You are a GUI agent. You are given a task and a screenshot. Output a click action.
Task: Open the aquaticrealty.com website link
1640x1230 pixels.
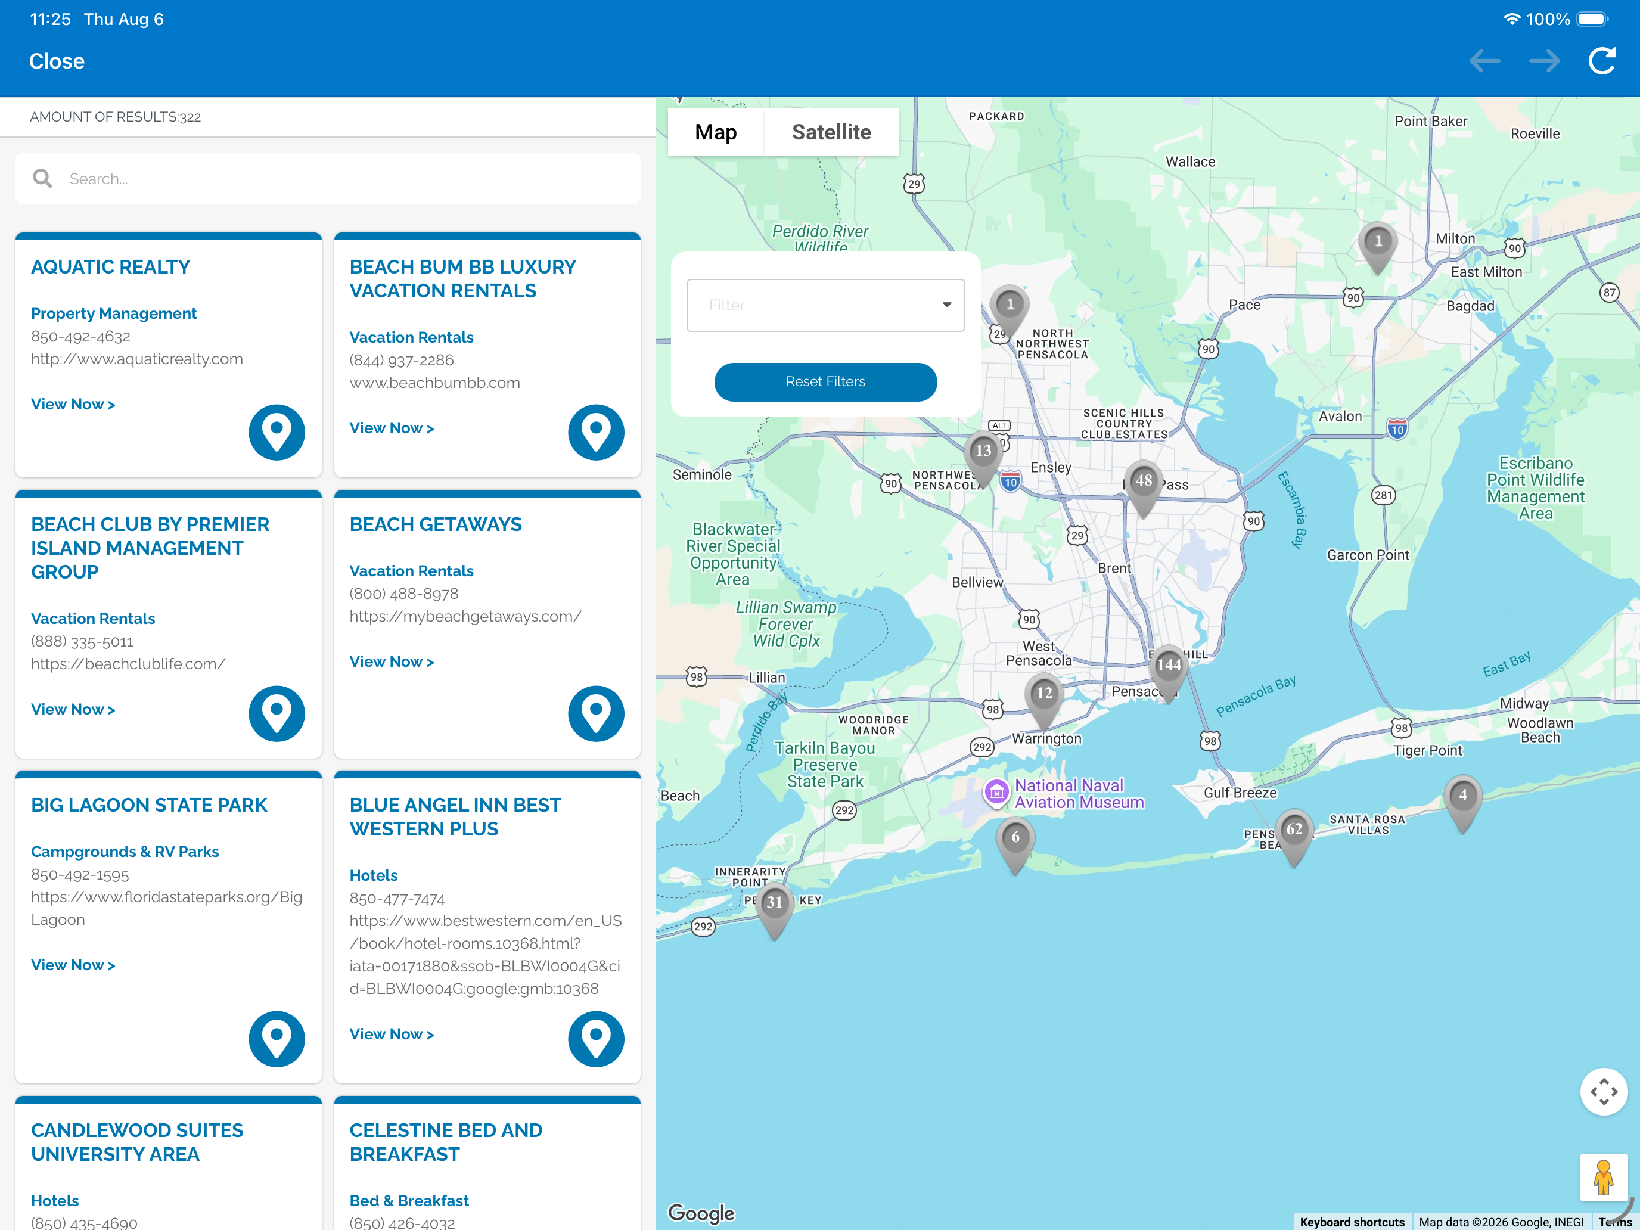click(x=136, y=359)
